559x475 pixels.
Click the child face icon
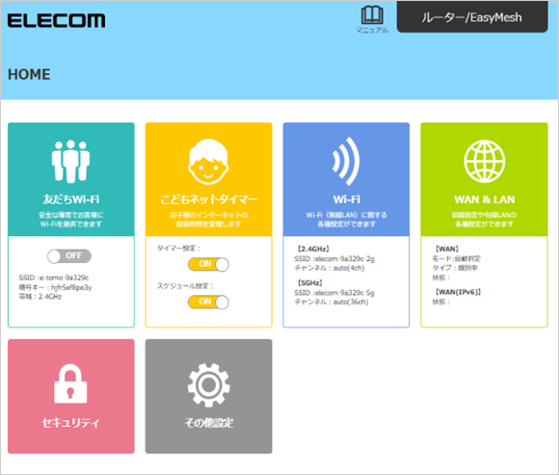208,162
